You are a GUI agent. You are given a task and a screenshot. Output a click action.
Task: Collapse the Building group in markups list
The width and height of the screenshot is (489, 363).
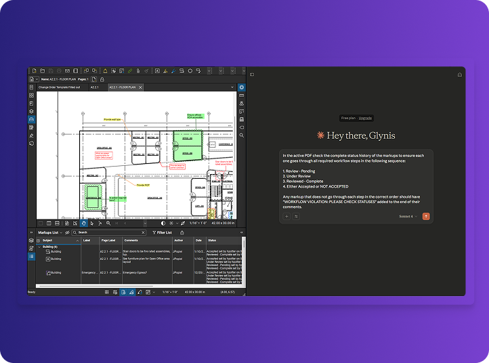point(39,247)
